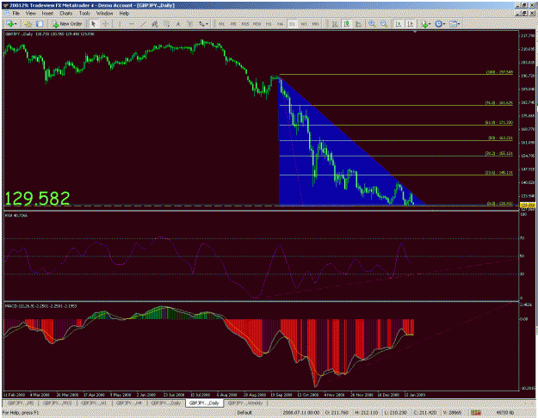Pick the vertical line drawing tool
Image resolution: width=538 pixels, height=418 pixels.
tap(120, 24)
